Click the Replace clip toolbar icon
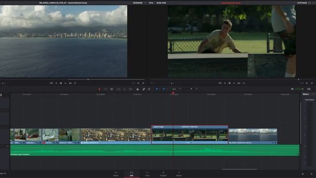The image size is (316, 178). pos(130,89)
